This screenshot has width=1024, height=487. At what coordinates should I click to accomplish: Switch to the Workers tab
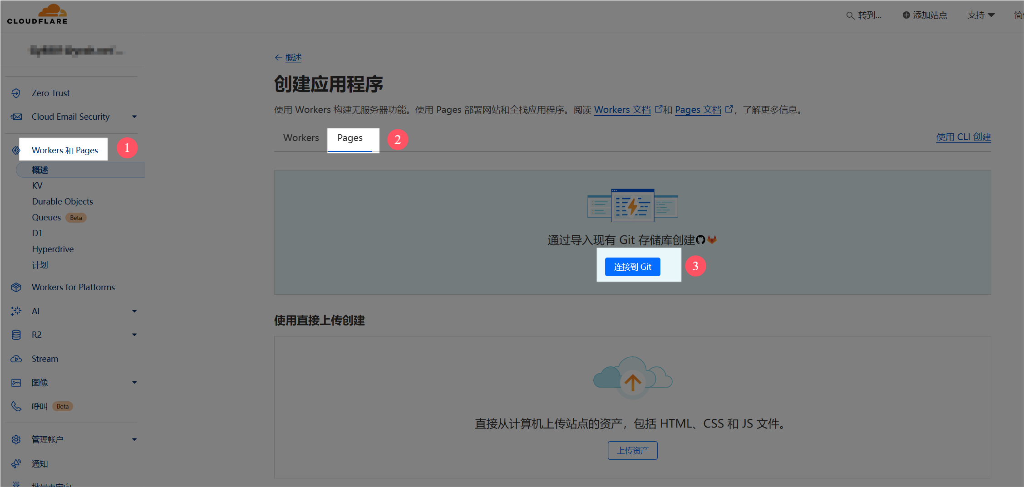[301, 138]
